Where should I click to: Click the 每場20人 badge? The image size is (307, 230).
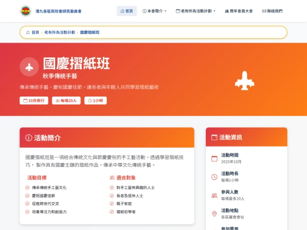tap(66, 101)
